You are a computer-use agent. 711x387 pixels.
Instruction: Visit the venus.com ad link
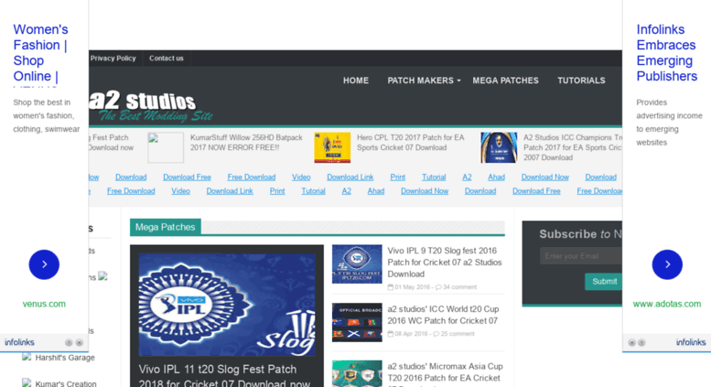click(x=44, y=304)
